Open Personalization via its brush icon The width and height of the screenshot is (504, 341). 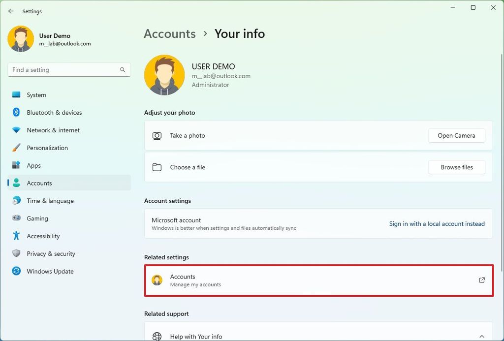coord(16,148)
